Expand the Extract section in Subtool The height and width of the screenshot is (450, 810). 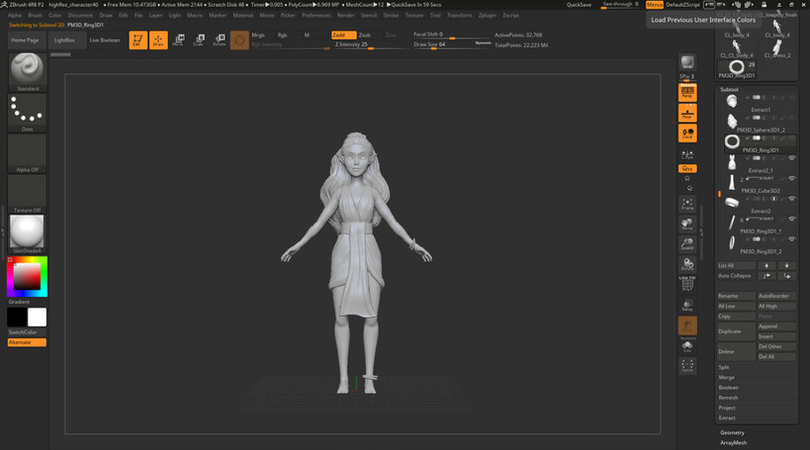727,417
